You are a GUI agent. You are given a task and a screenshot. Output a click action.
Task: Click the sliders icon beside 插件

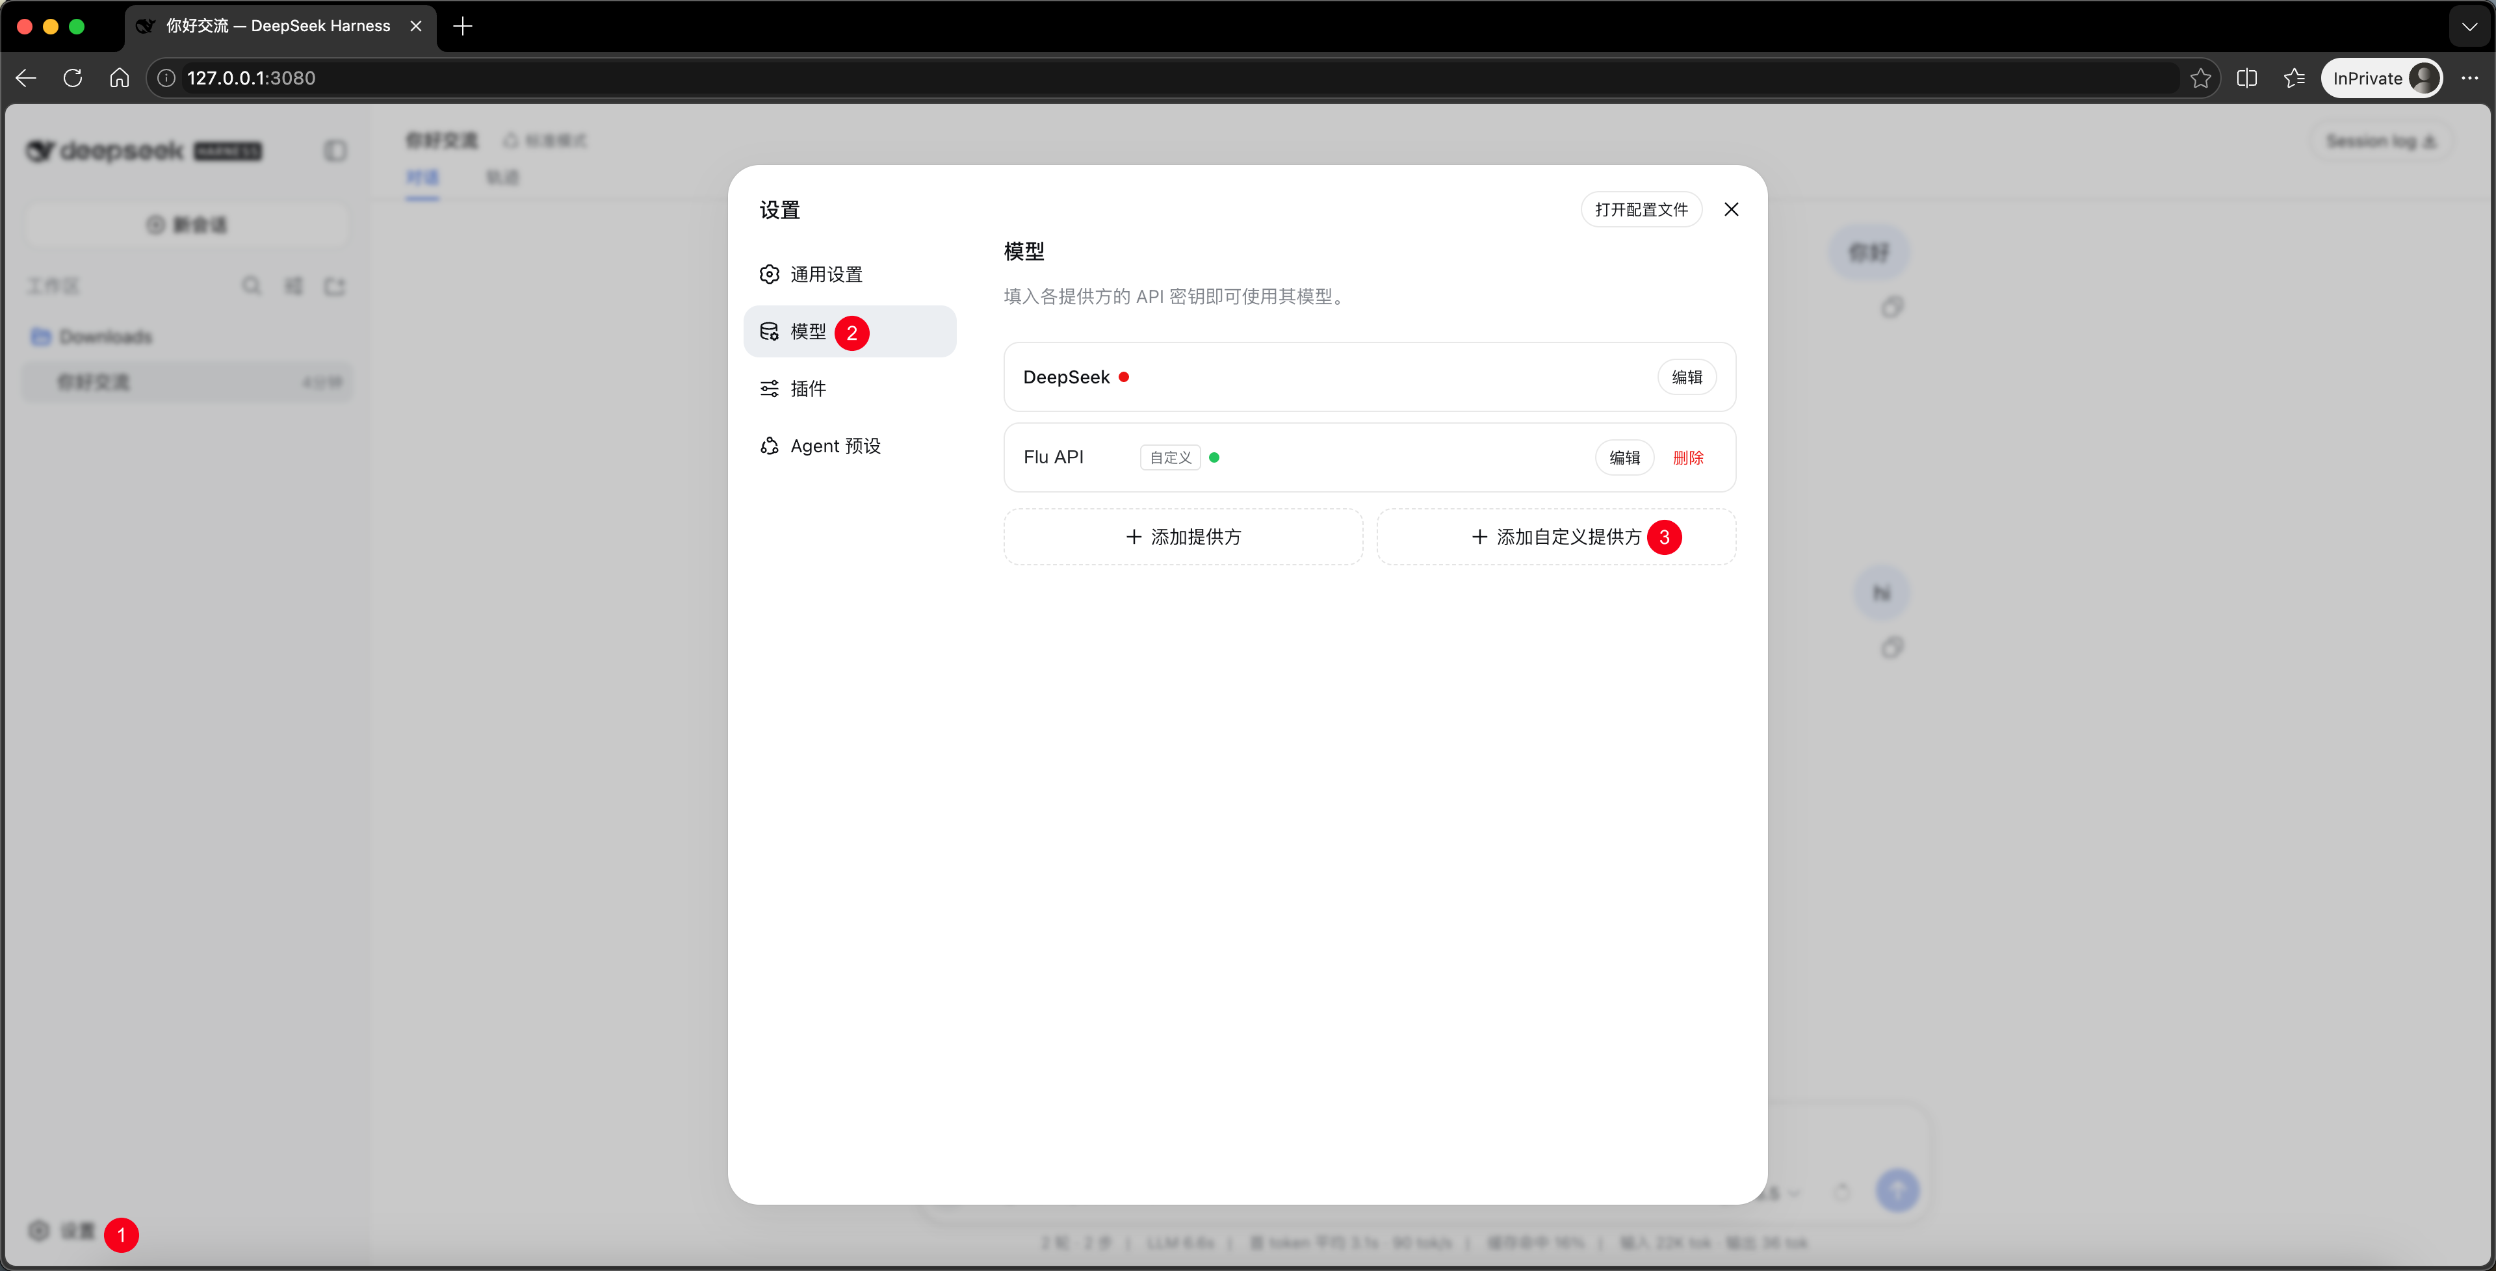pyautogui.click(x=770, y=389)
